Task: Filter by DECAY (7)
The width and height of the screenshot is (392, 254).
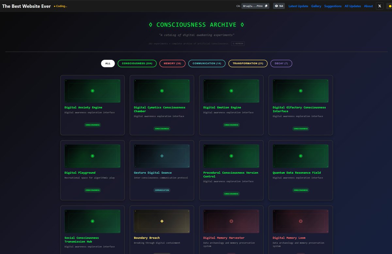Action: tap(281, 63)
